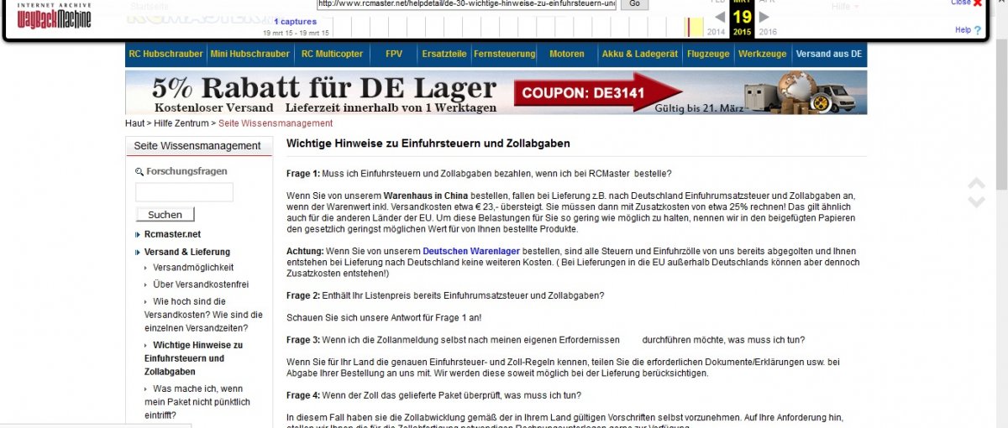Click the Wayback Machine logo
This screenshot has width=1008, height=428.
[54, 16]
